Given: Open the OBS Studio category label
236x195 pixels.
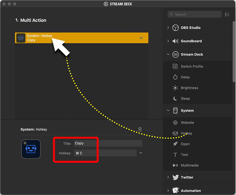Looking at the screenshot, I should 191,28.
